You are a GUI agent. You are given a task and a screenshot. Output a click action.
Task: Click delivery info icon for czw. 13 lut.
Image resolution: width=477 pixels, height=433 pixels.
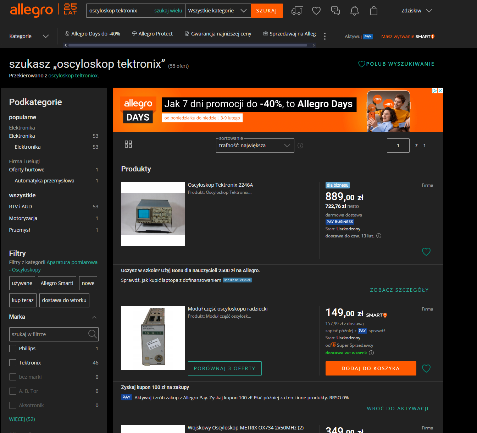379,236
